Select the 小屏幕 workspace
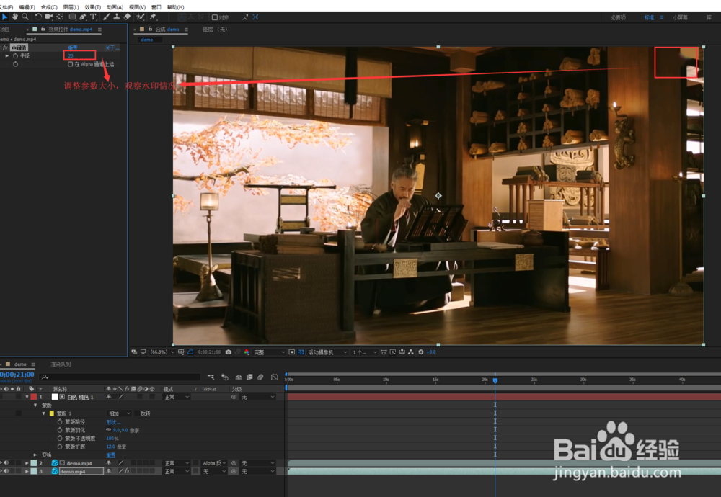 pos(680,17)
